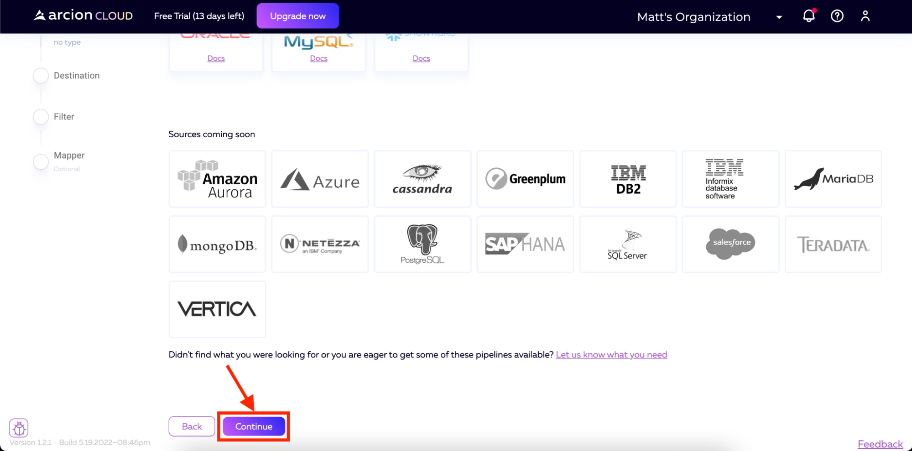Open the help question mark icon
The height and width of the screenshot is (451, 912).
coord(837,16)
